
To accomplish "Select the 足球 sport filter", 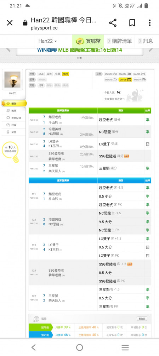I will pos(41,85).
